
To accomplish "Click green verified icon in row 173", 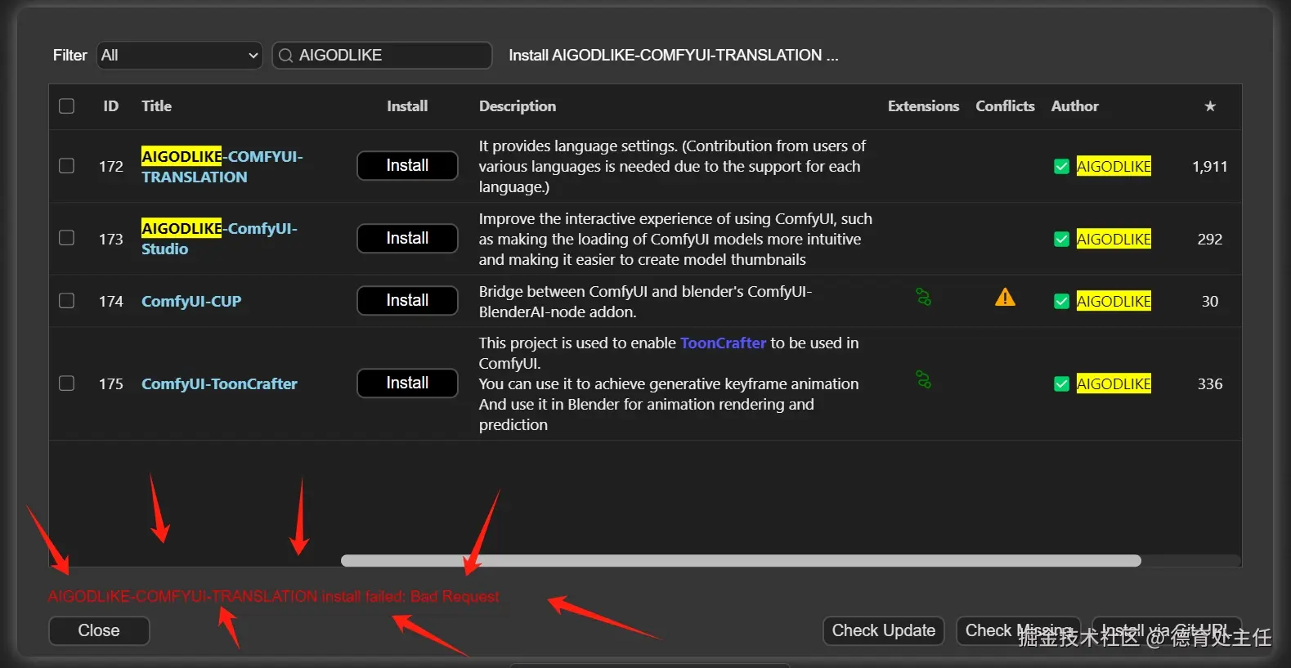I will tap(1061, 240).
